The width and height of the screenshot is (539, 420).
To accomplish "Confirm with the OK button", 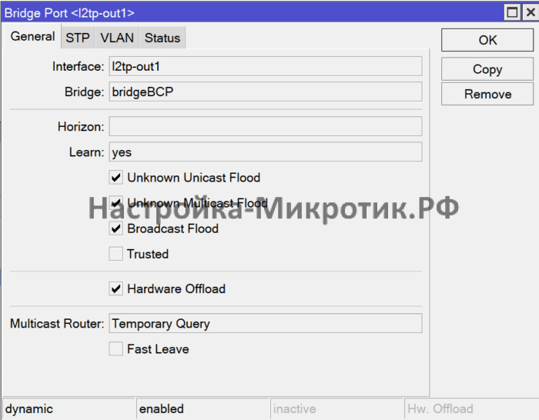I will [x=487, y=40].
